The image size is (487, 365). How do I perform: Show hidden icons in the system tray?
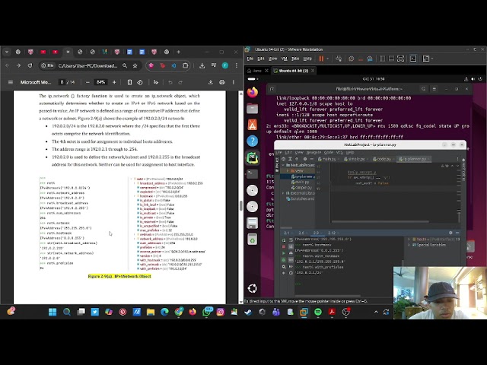pos(376,312)
